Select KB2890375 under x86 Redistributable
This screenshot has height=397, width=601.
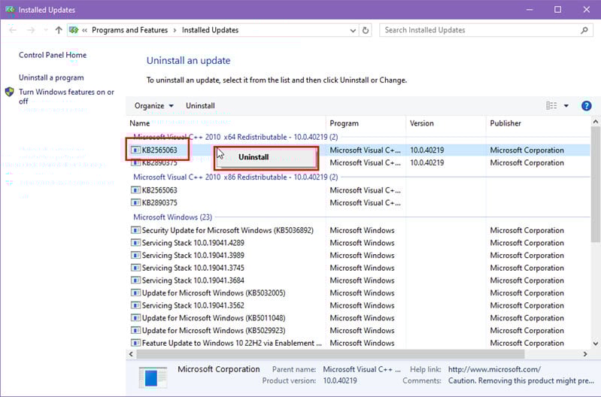(159, 203)
